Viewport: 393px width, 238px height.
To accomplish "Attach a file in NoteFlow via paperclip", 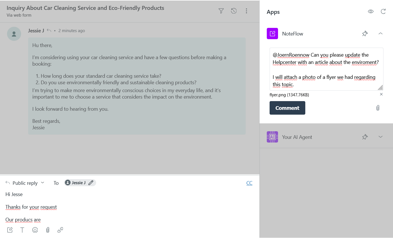I will coord(378,108).
